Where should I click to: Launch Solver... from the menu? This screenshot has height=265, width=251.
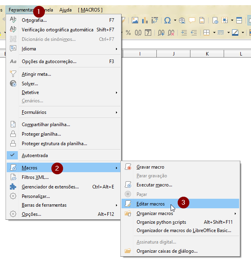[x=64, y=83]
